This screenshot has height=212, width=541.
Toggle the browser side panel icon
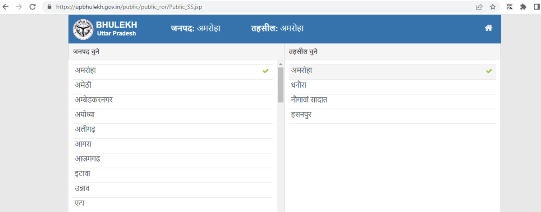coord(536,7)
